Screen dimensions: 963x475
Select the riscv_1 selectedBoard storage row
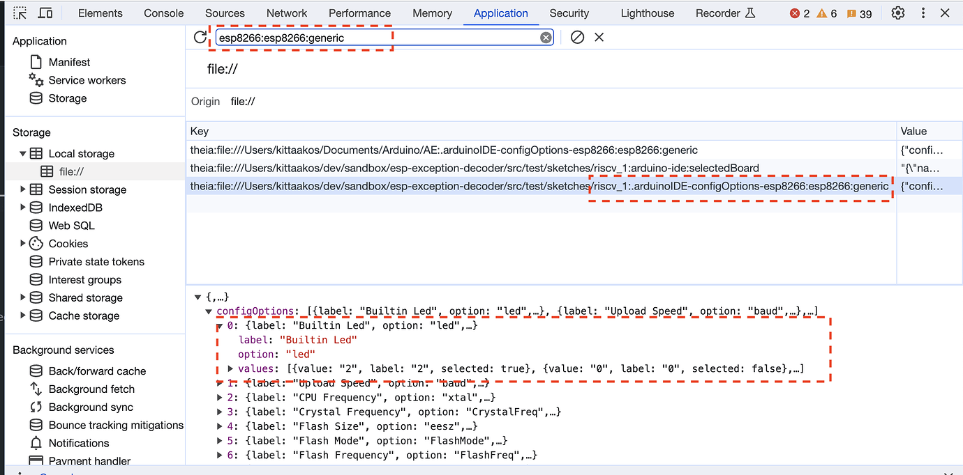click(x=488, y=168)
